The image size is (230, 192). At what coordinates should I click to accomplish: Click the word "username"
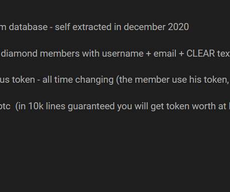click(x=123, y=54)
